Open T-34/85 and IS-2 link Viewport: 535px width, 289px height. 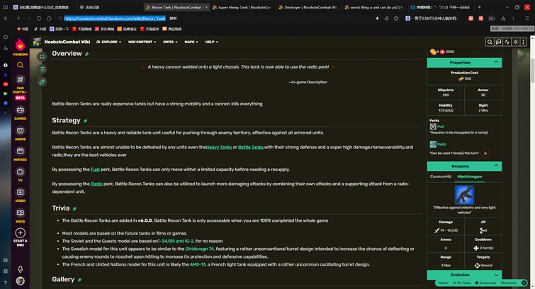[176, 241]
